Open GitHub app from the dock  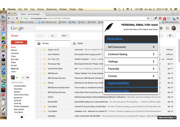click(x=3, y=56)
